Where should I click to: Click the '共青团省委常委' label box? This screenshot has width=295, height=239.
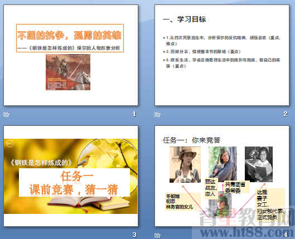click(237, 187)
